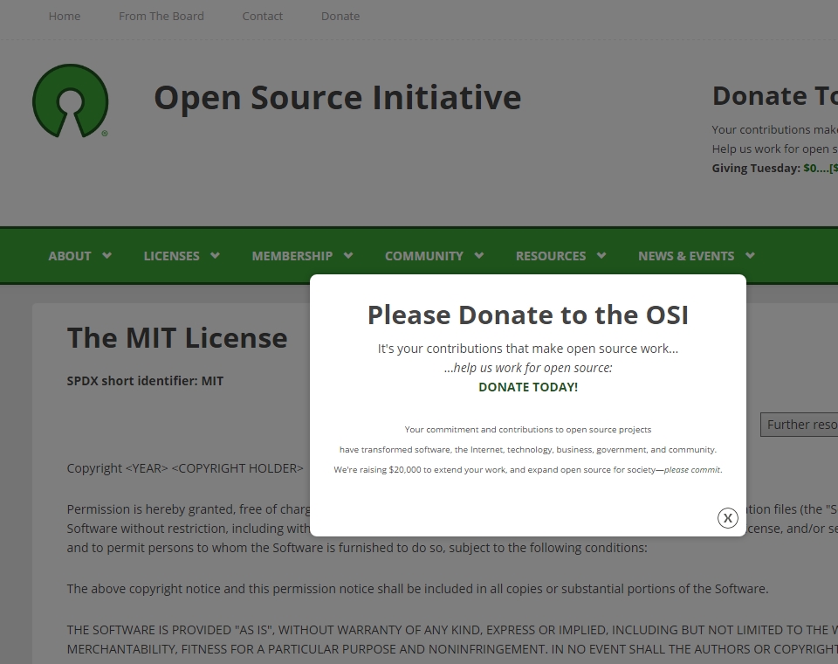Expand the RESOURCES dropdown chevron
The height and width of the screenshot is (664, 838).
tap(601, 255)
